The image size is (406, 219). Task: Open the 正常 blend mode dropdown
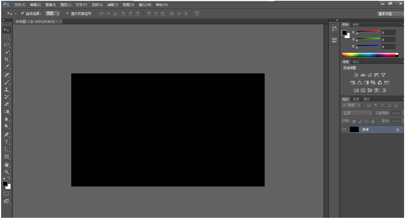click(357, 113)
